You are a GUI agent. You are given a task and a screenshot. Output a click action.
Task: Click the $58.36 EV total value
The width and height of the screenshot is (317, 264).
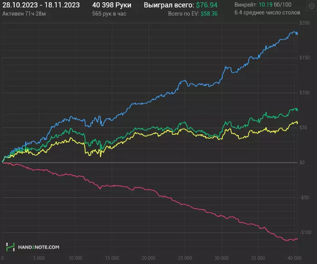pyautogui.click(x=209, y=14)
